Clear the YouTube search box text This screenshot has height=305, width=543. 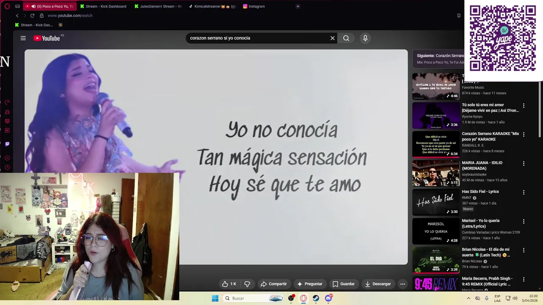pyautogui.click(x=333, y=38)
